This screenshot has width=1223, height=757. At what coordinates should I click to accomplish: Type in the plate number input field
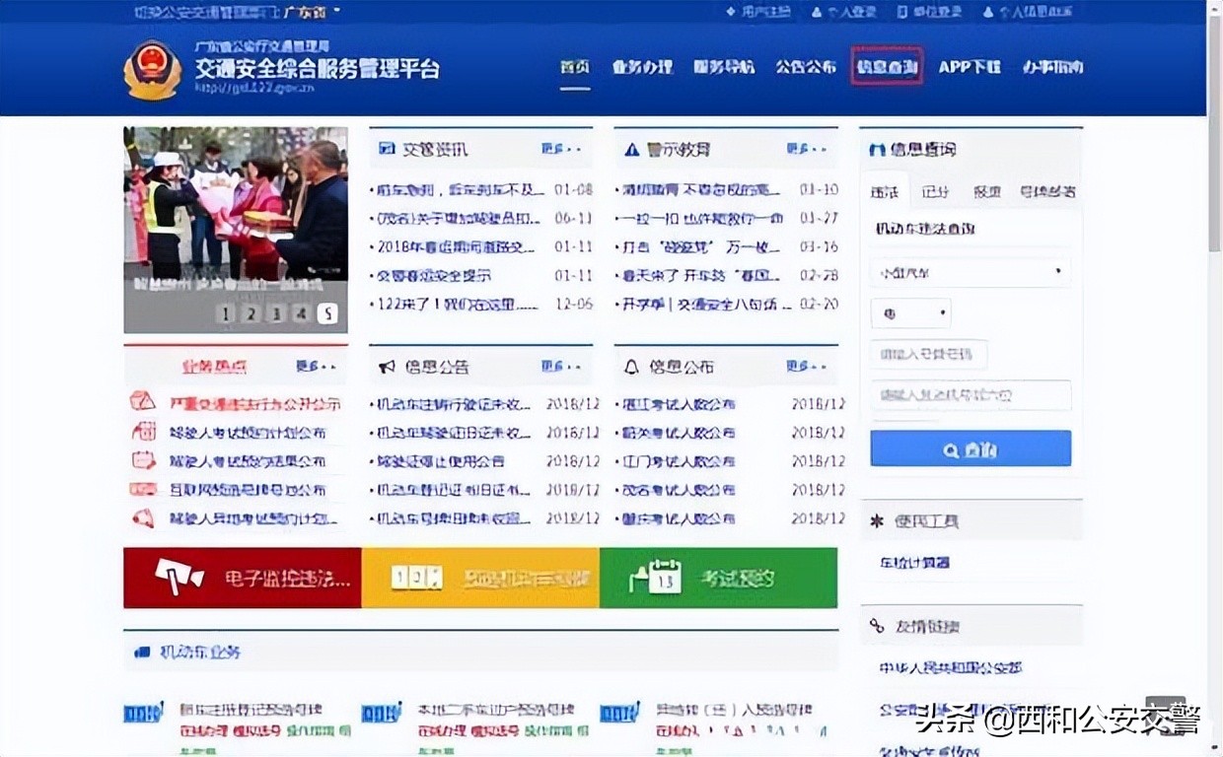(929, 354)
